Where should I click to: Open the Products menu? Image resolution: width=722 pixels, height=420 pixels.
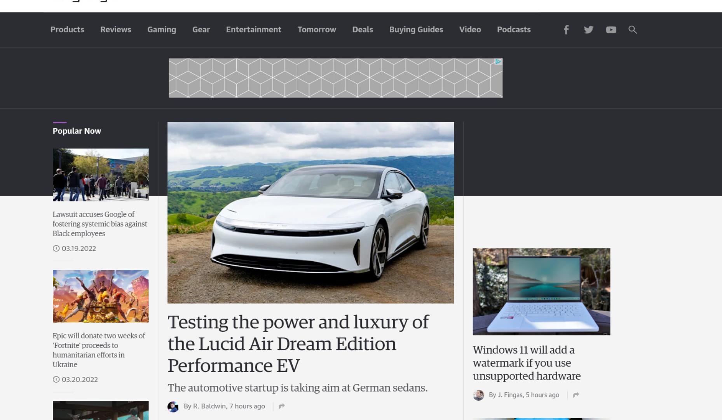coord(67,30)
